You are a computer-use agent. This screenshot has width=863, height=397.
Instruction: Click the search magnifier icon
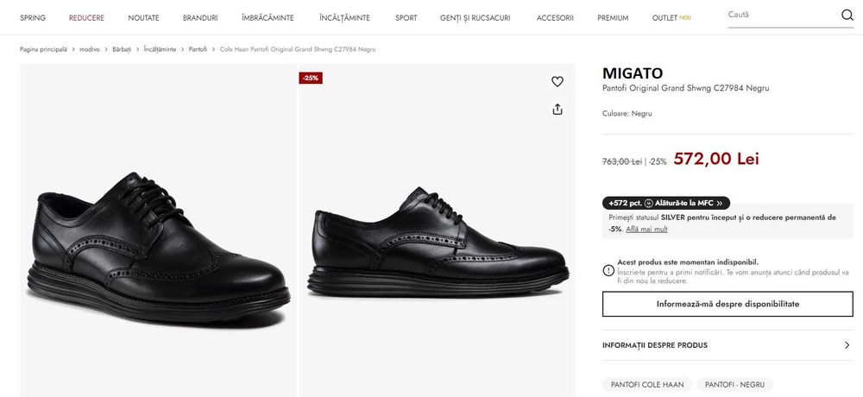(847, 15)
